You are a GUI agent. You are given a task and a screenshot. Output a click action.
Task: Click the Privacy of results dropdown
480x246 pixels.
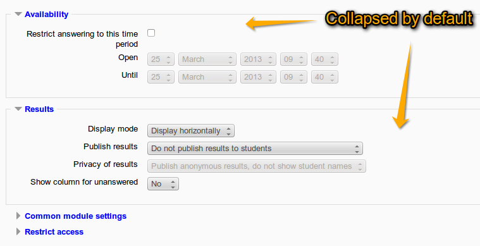tap(257, 166)
